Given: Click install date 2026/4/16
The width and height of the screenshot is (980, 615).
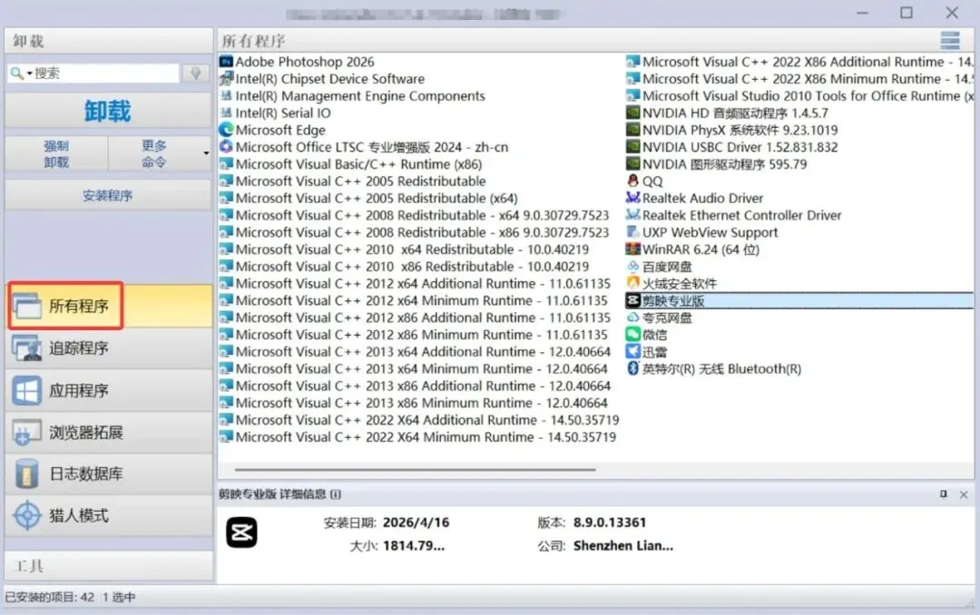Looking at the screenshot, I should coord(416,522).
